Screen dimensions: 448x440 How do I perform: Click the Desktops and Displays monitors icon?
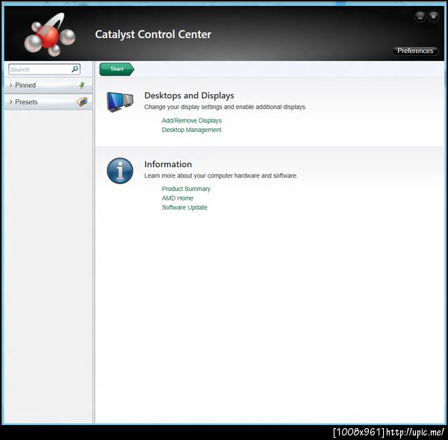(120, 102)
